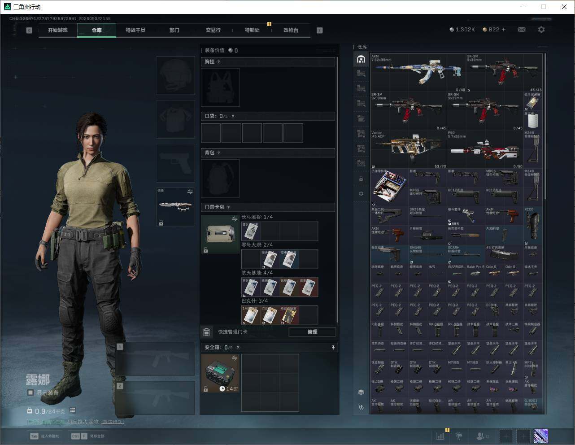Swap the equipped melee knife
This screenshot has width=575, height=445.
(190, 192)
